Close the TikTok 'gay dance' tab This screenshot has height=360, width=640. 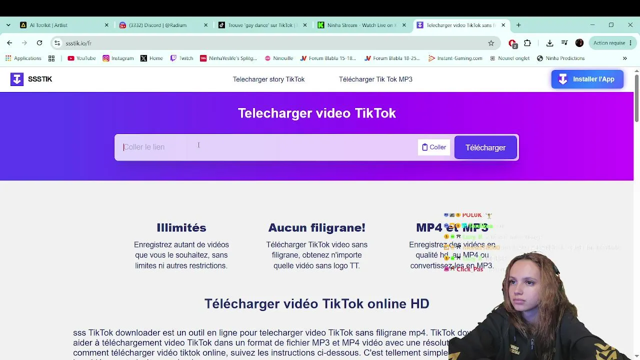pyautogui.click(x=305, y=25)
